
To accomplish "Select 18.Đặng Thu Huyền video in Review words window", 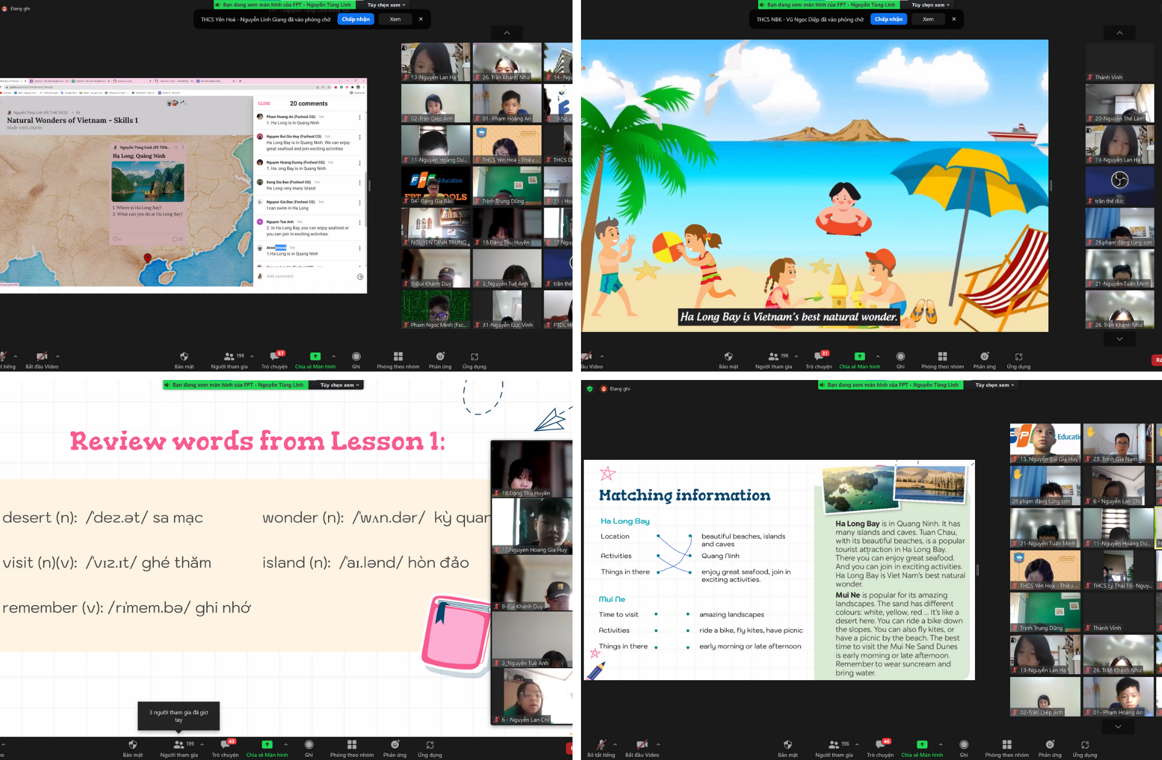I will point(531,469).
